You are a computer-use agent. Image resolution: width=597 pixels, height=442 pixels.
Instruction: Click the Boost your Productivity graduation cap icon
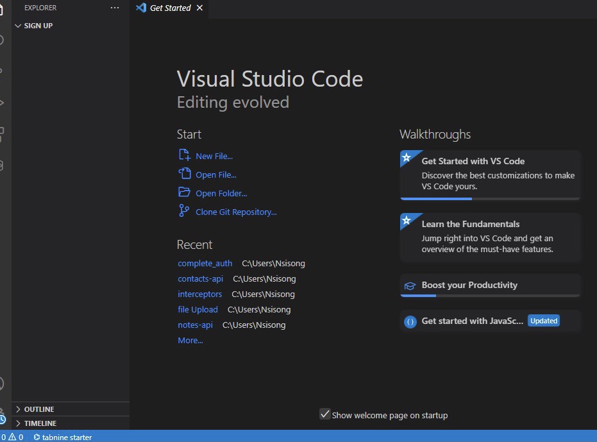(x=410, y=285)
